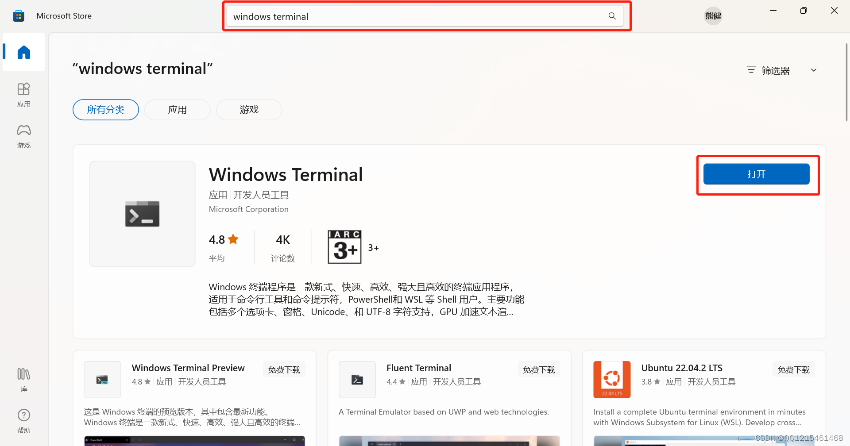Click the Windows Terminal Preview icon

tap(102, 380)
